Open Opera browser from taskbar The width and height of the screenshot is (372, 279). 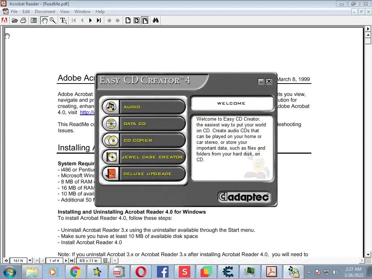click(141, 272)
